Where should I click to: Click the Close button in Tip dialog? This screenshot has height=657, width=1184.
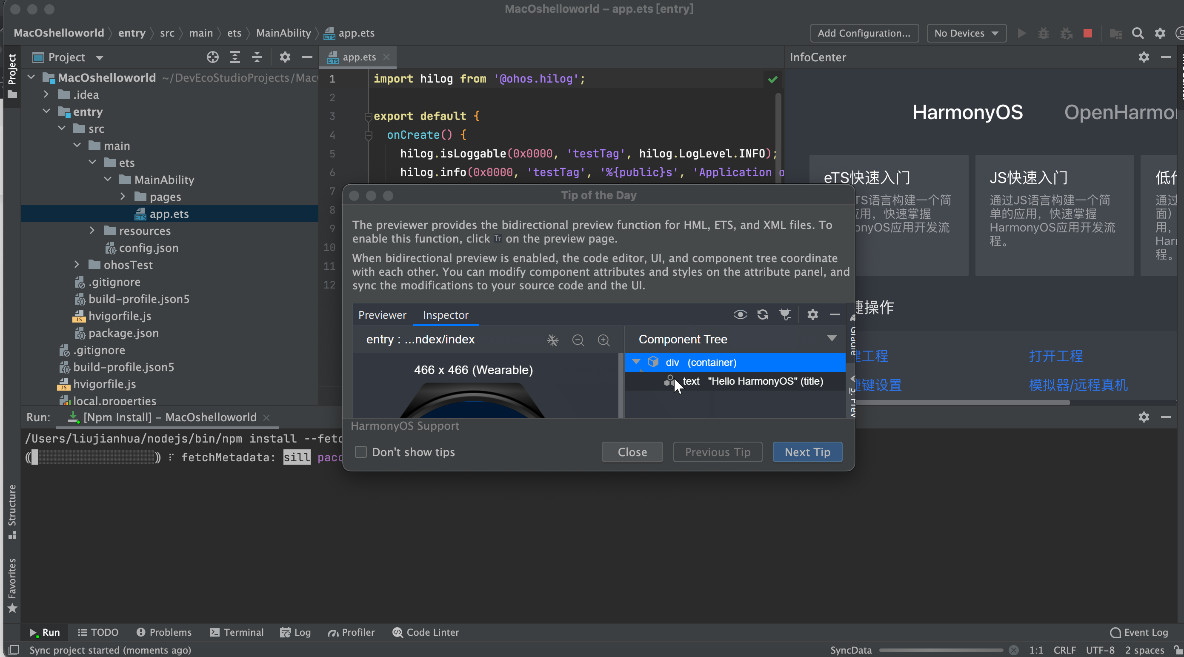coord(632,452)
